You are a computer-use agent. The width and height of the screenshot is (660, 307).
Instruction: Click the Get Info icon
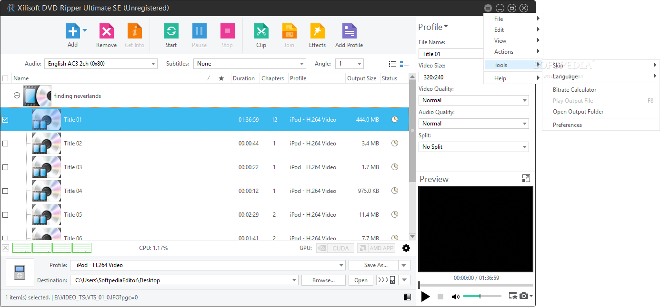click(x=135, y=31)
